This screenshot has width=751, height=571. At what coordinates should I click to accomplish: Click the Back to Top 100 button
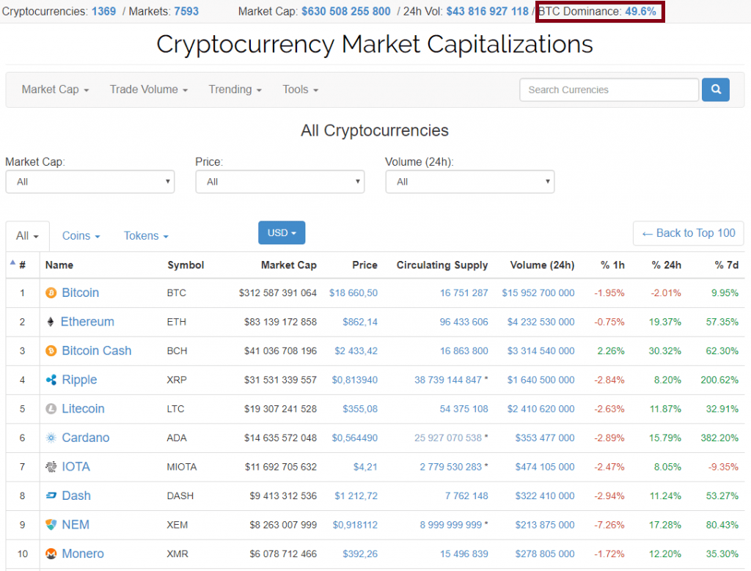click(x=688, y=233)
